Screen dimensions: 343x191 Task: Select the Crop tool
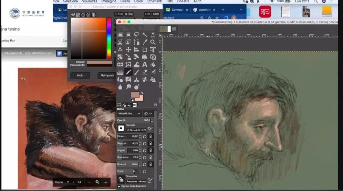click(x=145, y=50)
